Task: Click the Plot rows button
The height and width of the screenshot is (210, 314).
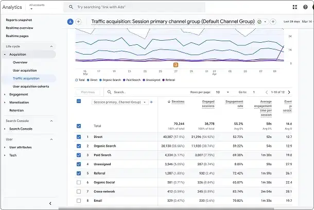Action: point(89,92)
